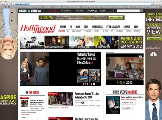
Task: Open the Tech section
Action: 86,27
